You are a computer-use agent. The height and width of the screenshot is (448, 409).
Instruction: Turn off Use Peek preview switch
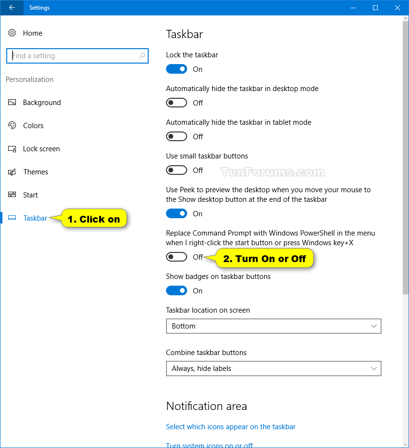pyautogui.click(x=177, y=213)
